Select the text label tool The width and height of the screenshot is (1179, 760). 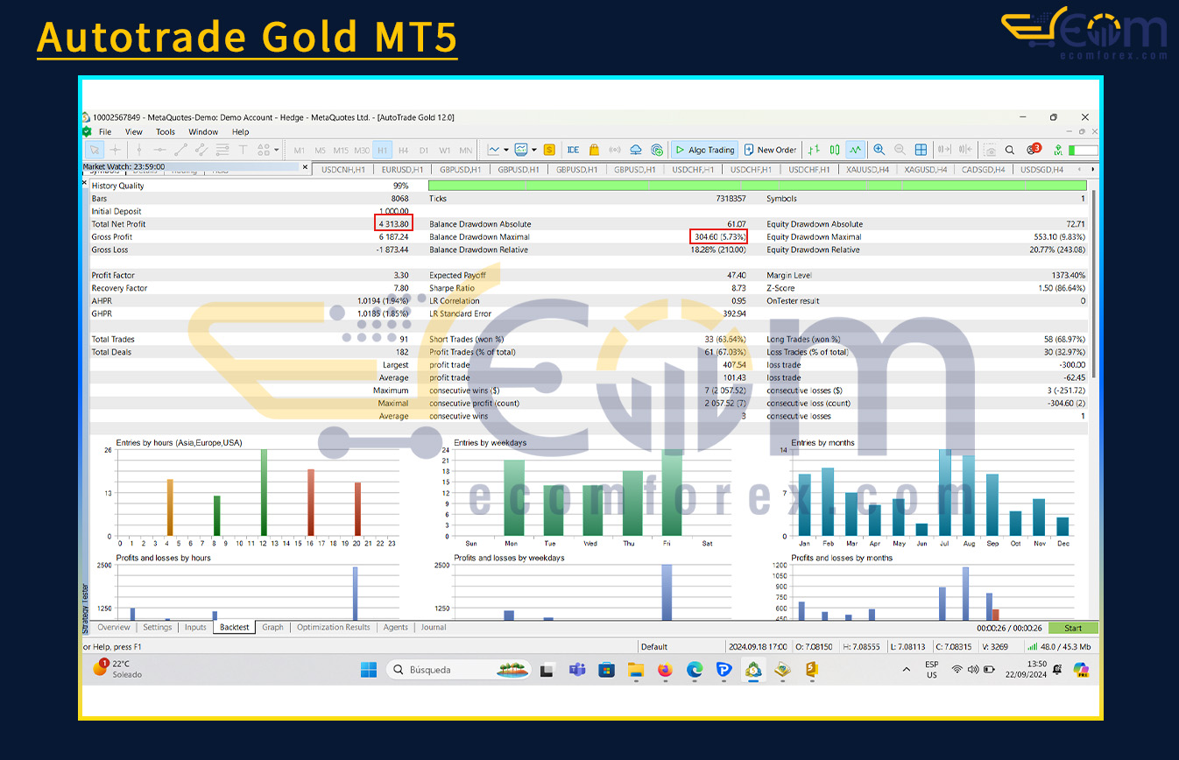click(243, 150)
